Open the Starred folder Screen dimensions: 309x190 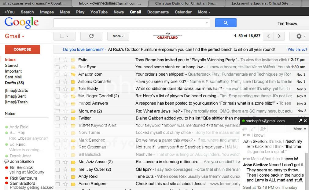(x=11, y=65)
